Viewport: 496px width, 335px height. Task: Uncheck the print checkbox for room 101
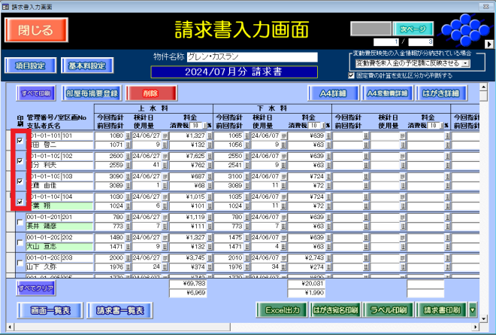coord(20,140)
